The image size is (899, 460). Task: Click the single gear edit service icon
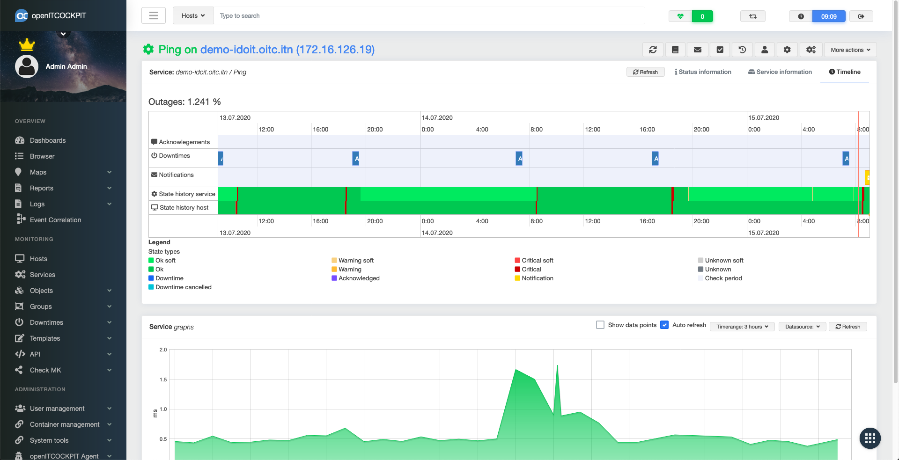tap(787, 50)
